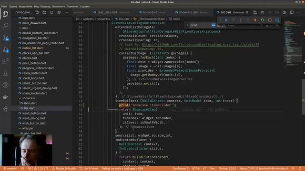Open the Testing flask view
This screenshot has width=305, height=171.
[x=5, y=73]
